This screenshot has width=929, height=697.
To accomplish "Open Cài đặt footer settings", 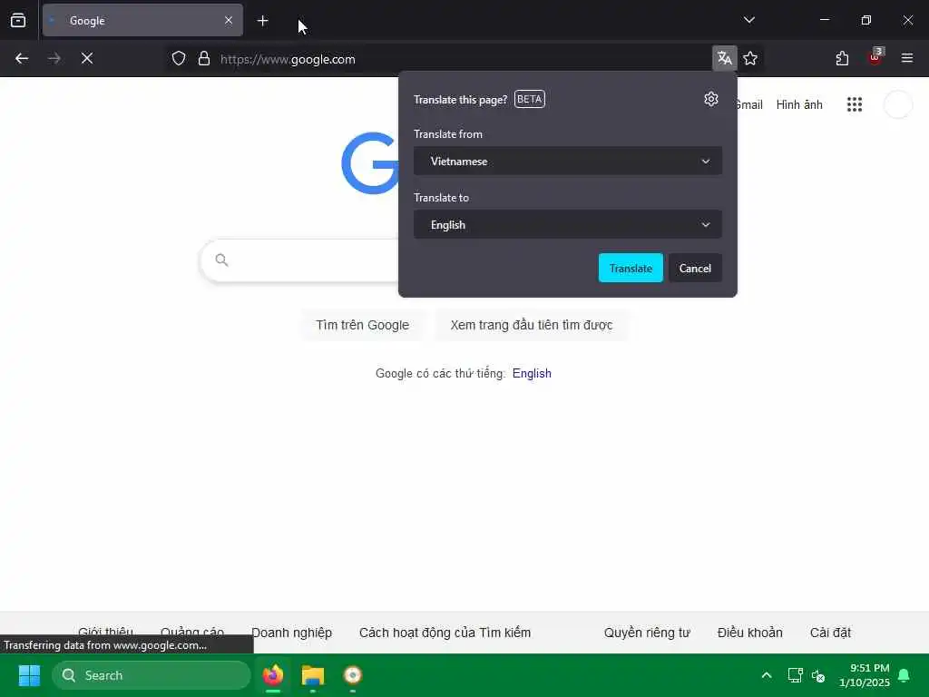I will tap(830, 633).
